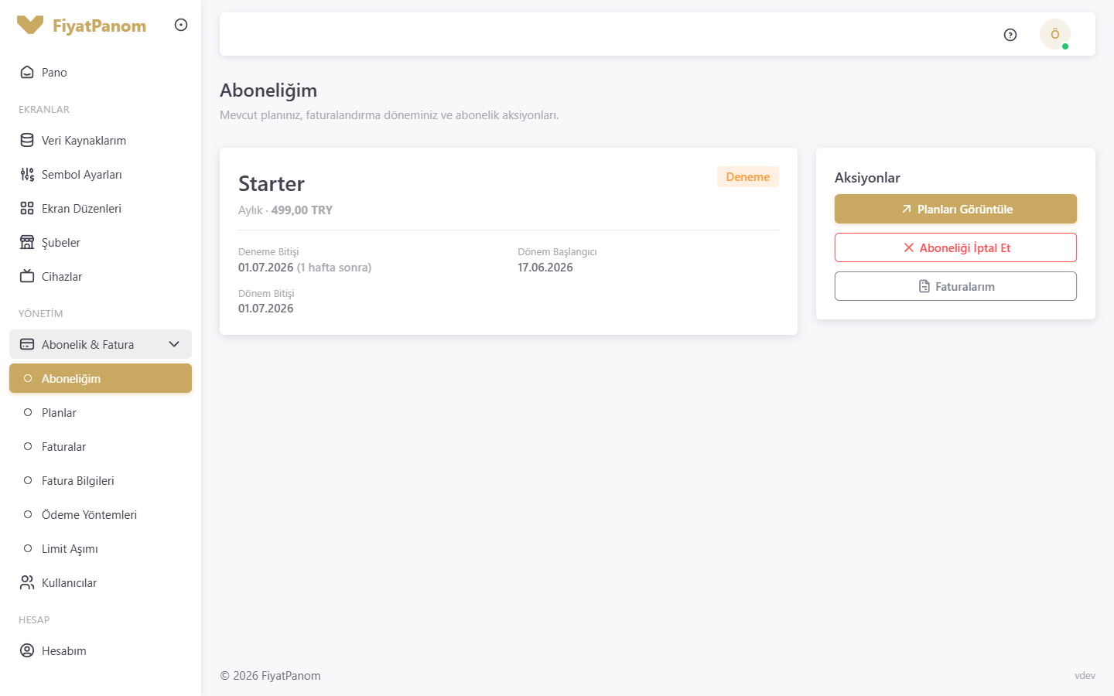The image size is (1114, 696).
Task: Click the help question mark icon
Action: (x=1010, y=35)
